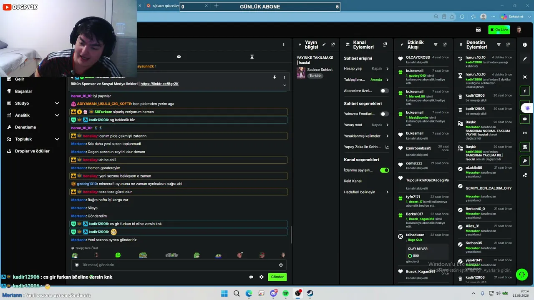Image resolution: width=534 pixels, height=300 pixels.
Task: Collapse the pinned message chevron
Action: pos(285,85)
